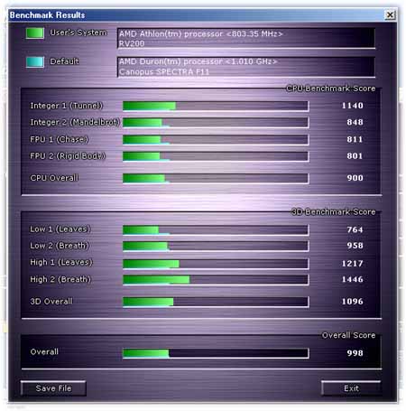Click the Exit button
Image resolution: width=406 pixels, height=411 pixels.
(x=351, y=388)
